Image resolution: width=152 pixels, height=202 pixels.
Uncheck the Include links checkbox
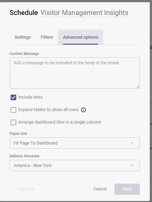coord(13,97)
